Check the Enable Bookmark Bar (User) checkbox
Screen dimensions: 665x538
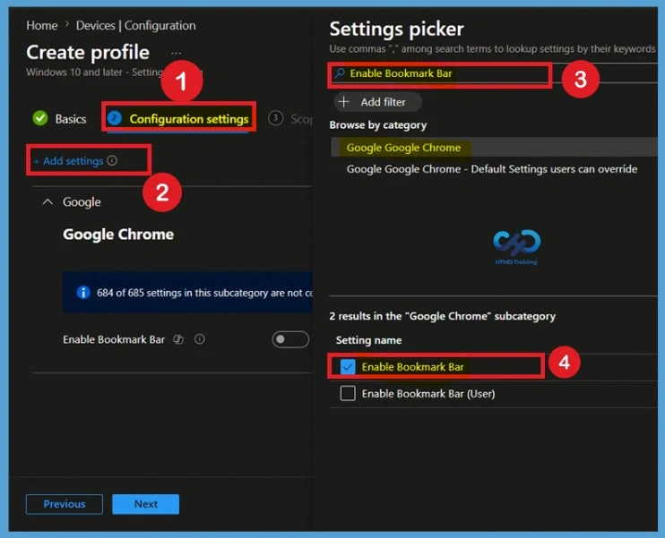(348, 394)
